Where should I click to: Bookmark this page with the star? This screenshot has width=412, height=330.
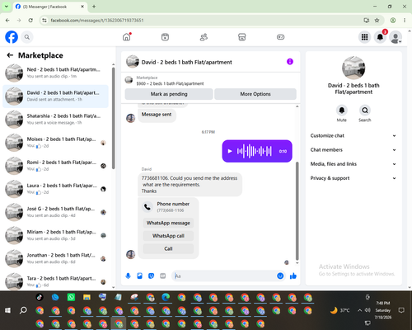(x=377, y=21)
